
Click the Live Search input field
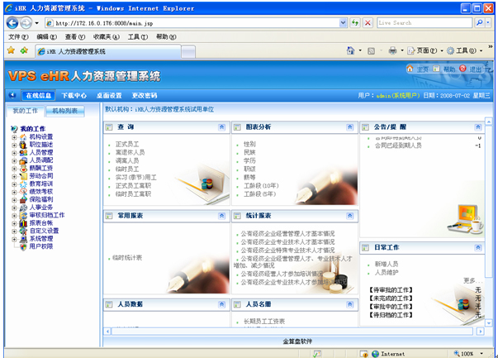point(422,23)
